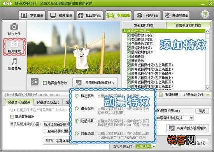This screenshot has width=214, height=152.
Task: Click the 视频相册 film strip icon
Action: click(x=111, y=16)
